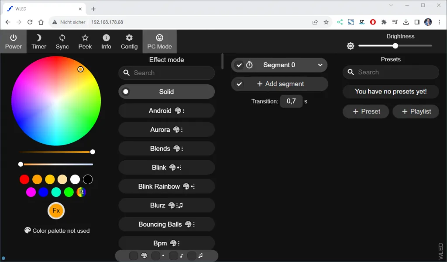
Task: Click the stopwatch icon on Segment 0
Action: coord(249,65)
